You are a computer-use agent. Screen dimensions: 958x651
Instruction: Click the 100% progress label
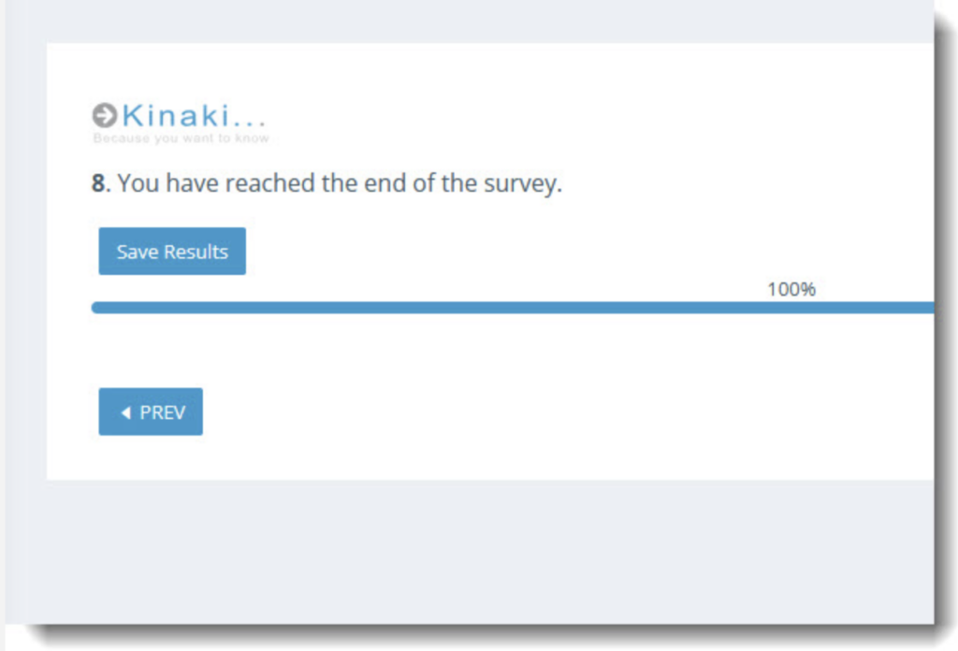pyautogui.click(x=791, y=289)
